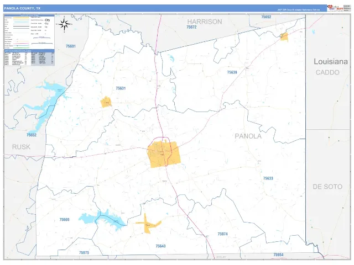354x265 pixels.
Task: Click the ZIP code 75975 label
Action: click(x=84, y=253)
